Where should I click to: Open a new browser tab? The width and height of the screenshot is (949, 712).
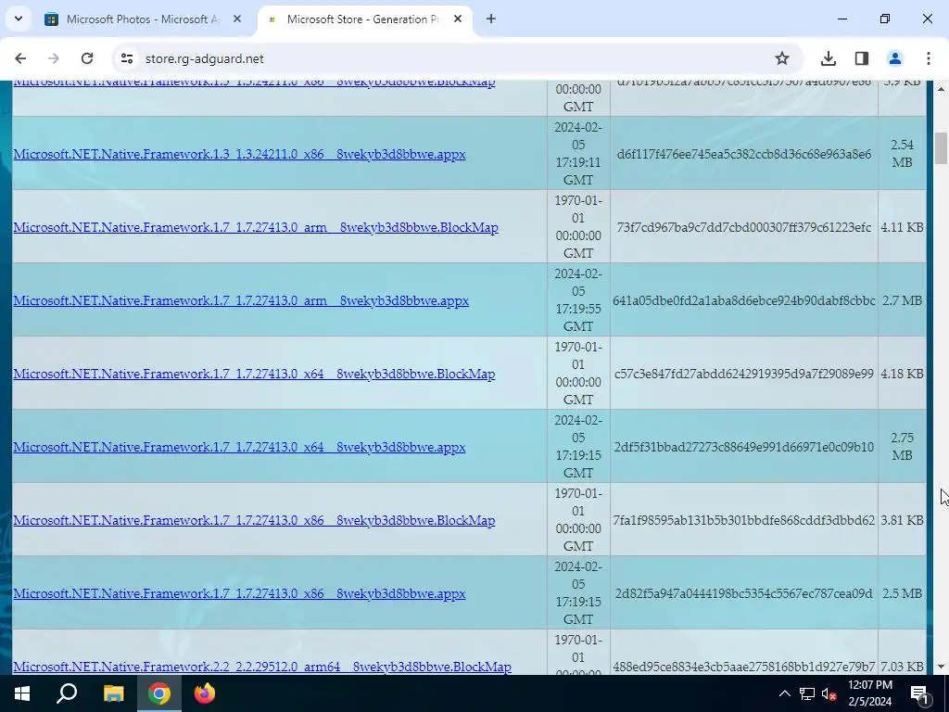coord(491,19)
